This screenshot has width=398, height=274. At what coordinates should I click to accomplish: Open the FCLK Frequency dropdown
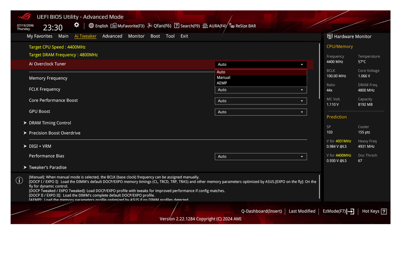coord(261,90)
